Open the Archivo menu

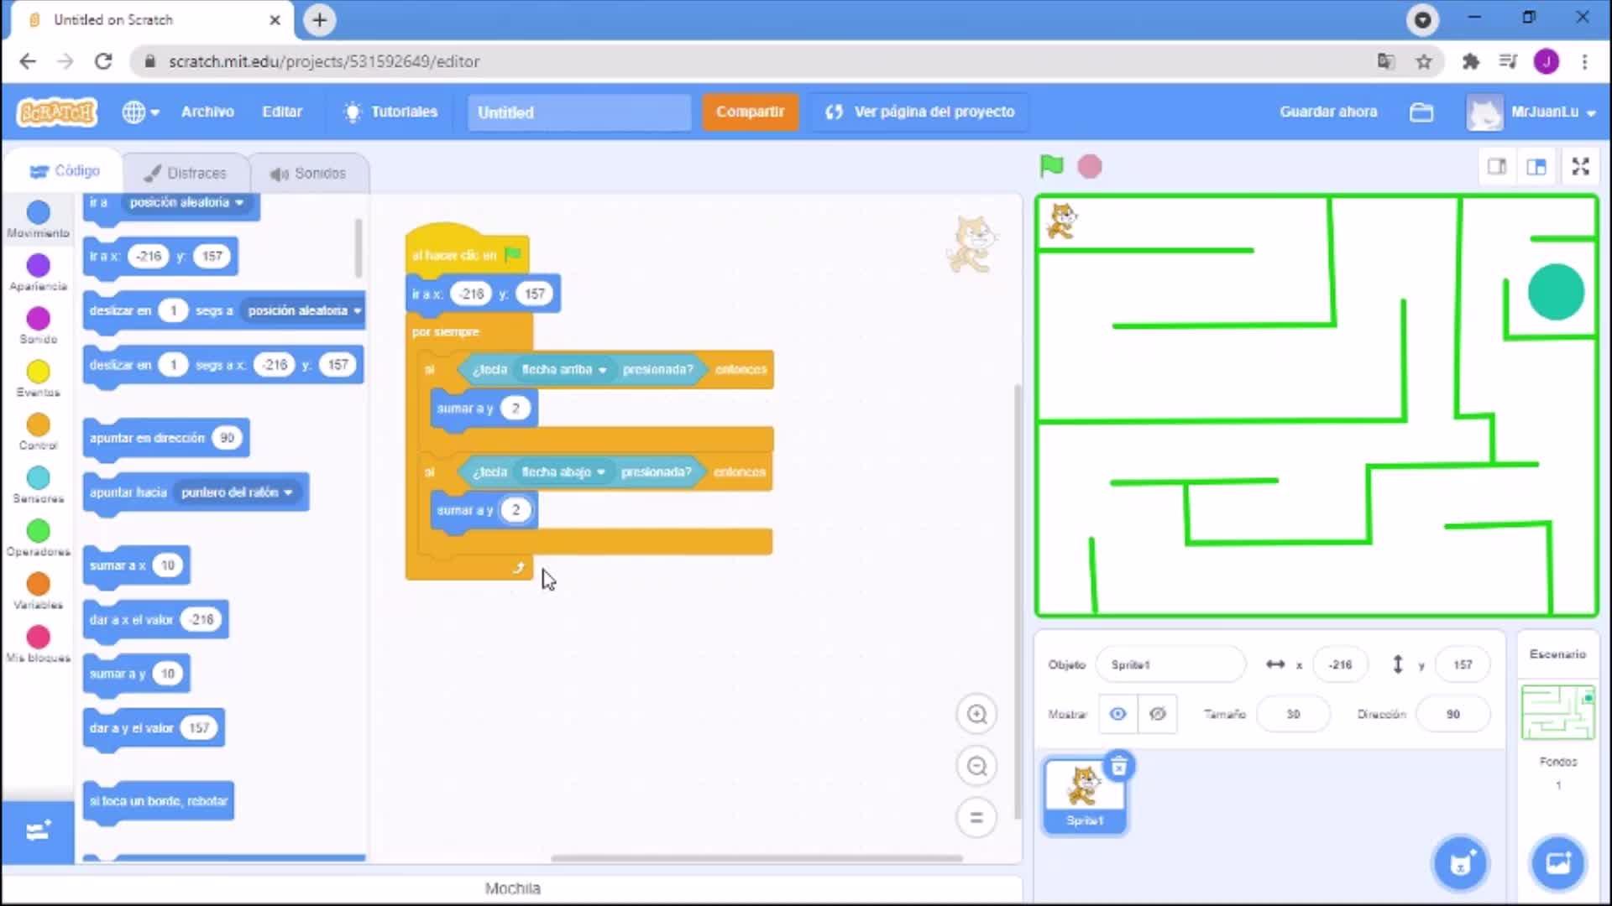[x=207, y=112]
